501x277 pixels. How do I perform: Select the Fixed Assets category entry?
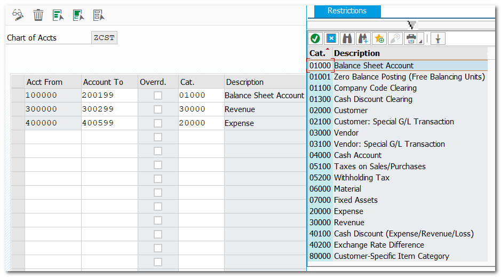pyautogui.click(x=355, y=200)
